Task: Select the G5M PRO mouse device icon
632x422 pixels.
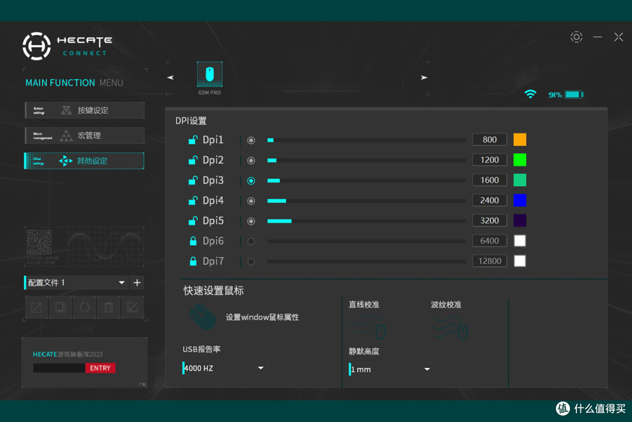Action: click(209, 74)
